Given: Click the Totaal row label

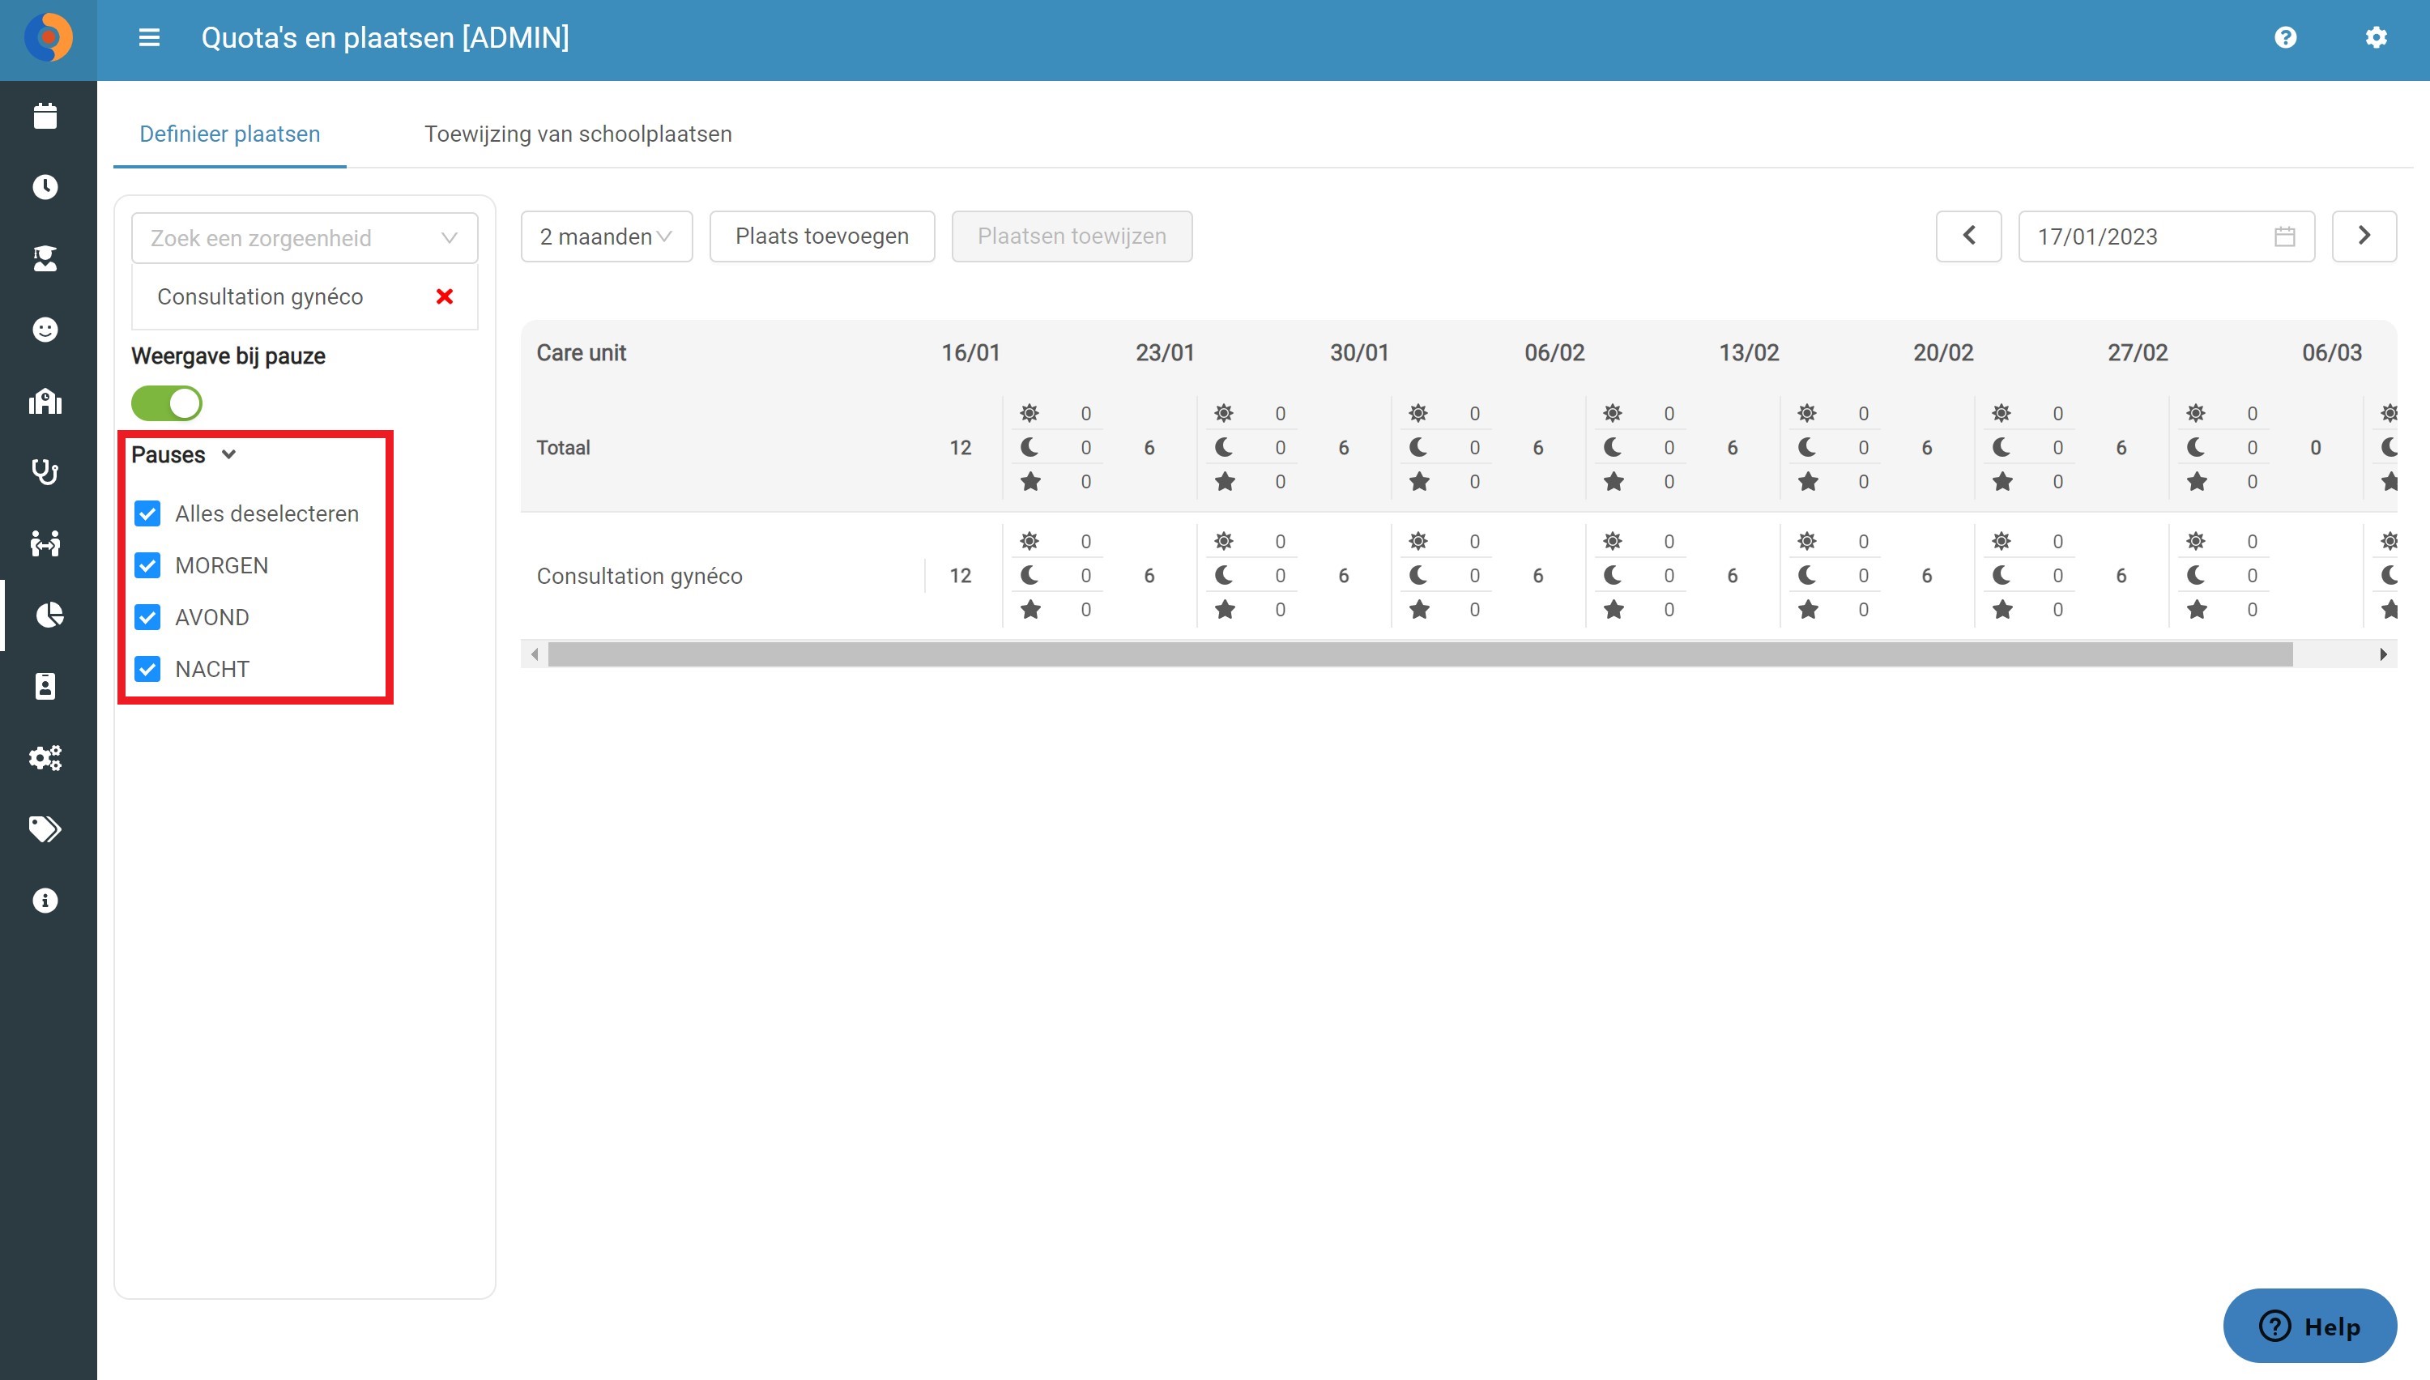Looking at the screenshot, I should (563, 447).
